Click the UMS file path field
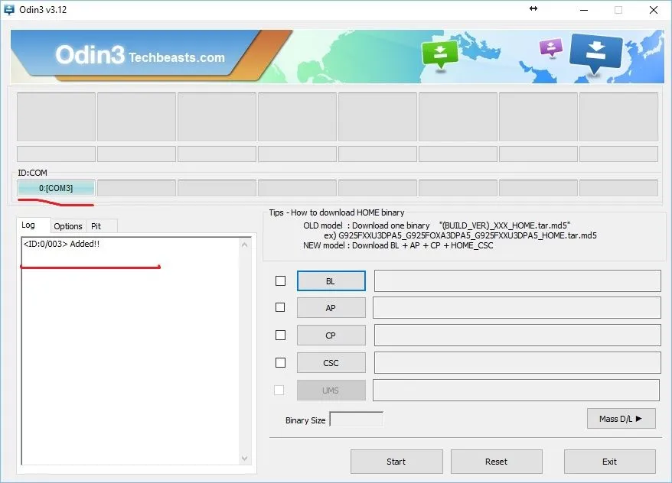 point(516,391)
